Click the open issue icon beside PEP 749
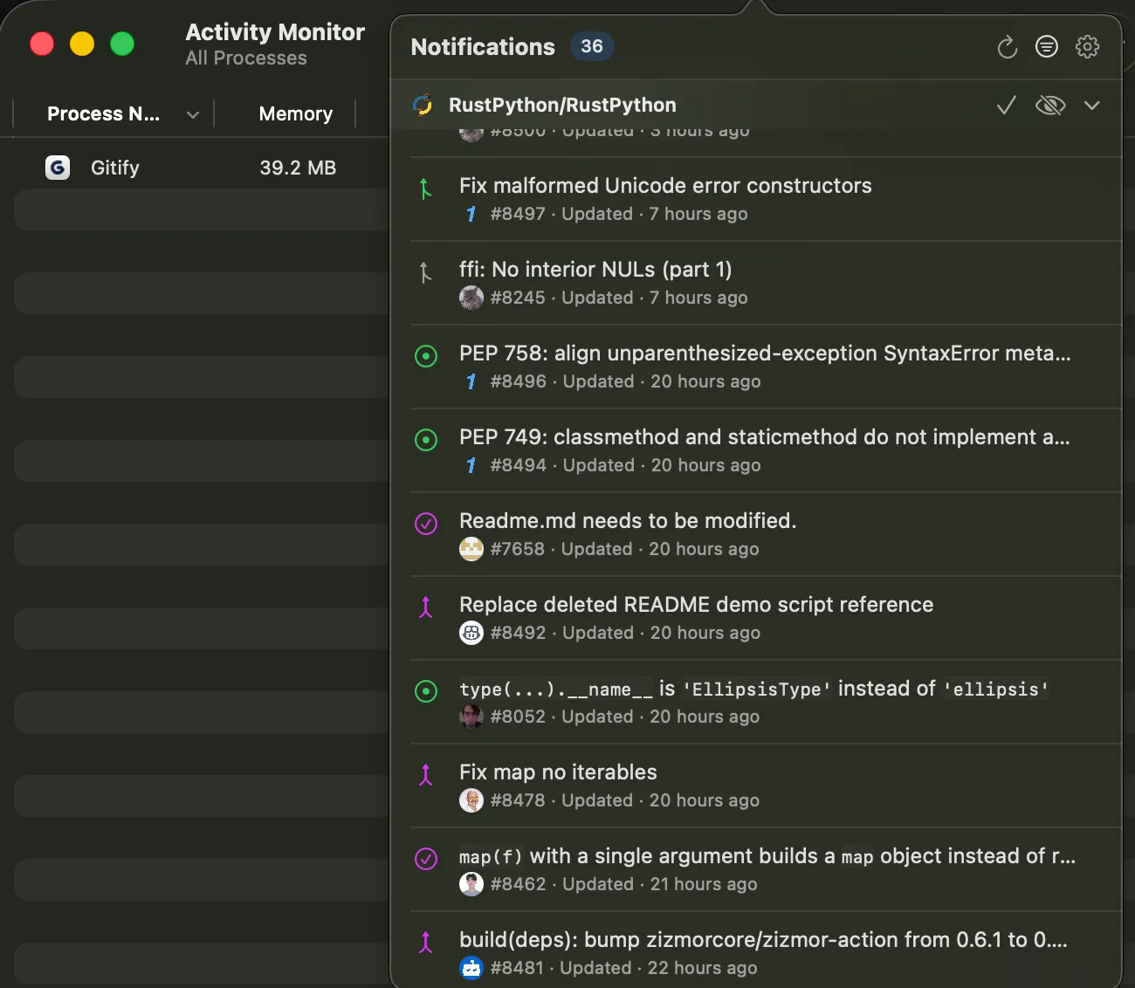The height and width of the screenshot is (988, 1135). 426,440
